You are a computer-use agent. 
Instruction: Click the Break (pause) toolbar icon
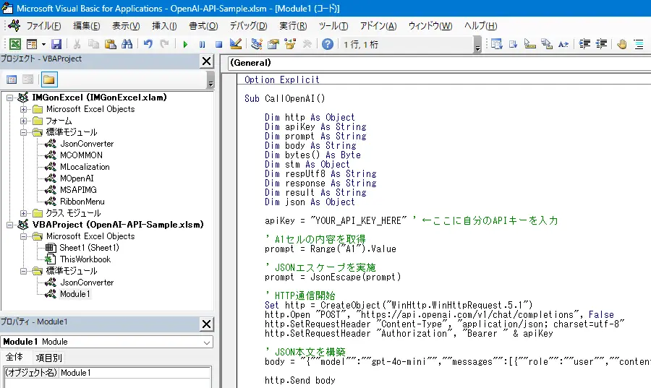[x=202, y=44]
